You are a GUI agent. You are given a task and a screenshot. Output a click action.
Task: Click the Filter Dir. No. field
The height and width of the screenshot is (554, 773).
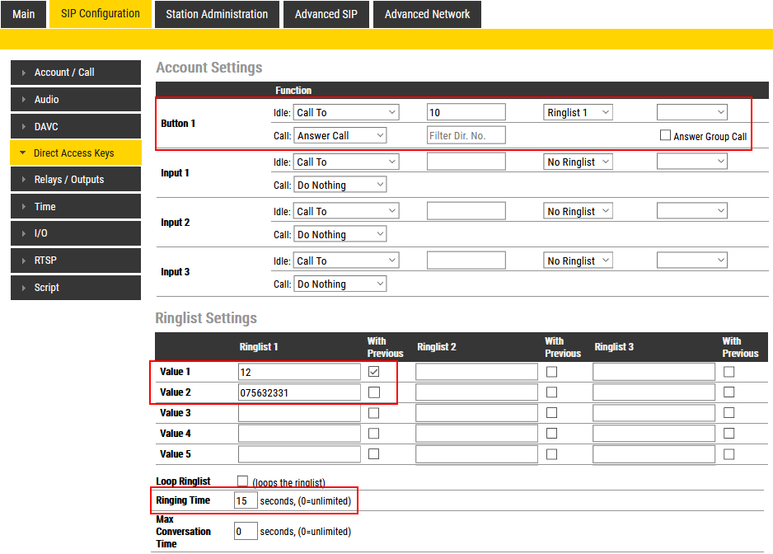tap(466, 135)
